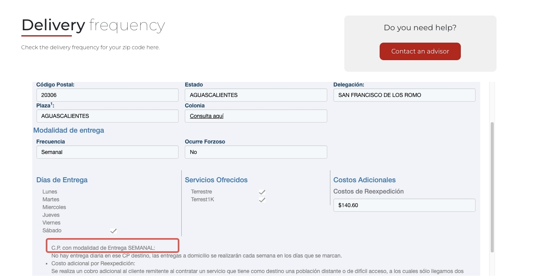Click the Miercoles delivery day label
The width and height of the screenshot is (540, 280).
click(54, 207)
